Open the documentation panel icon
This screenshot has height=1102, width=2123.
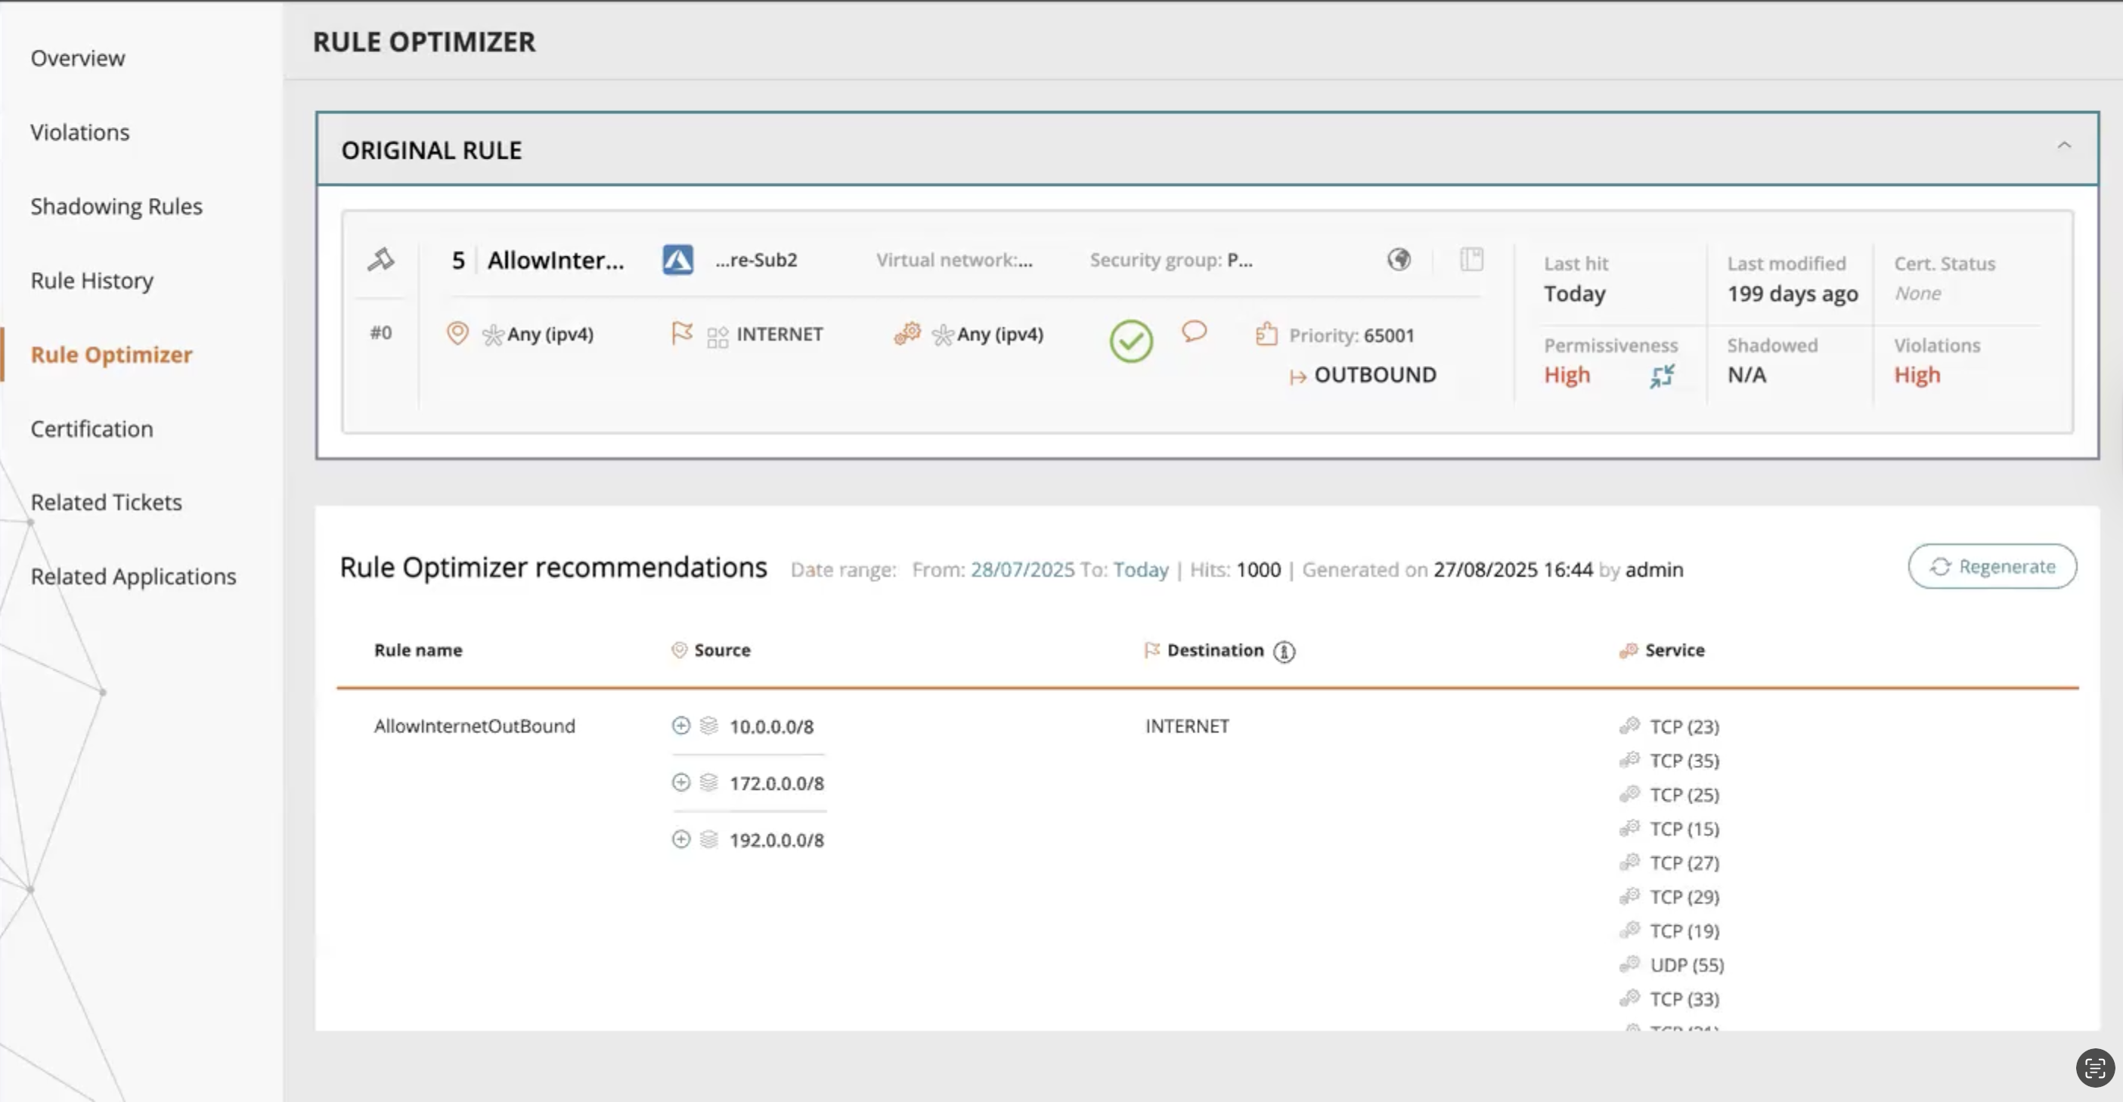(1471, 259)
